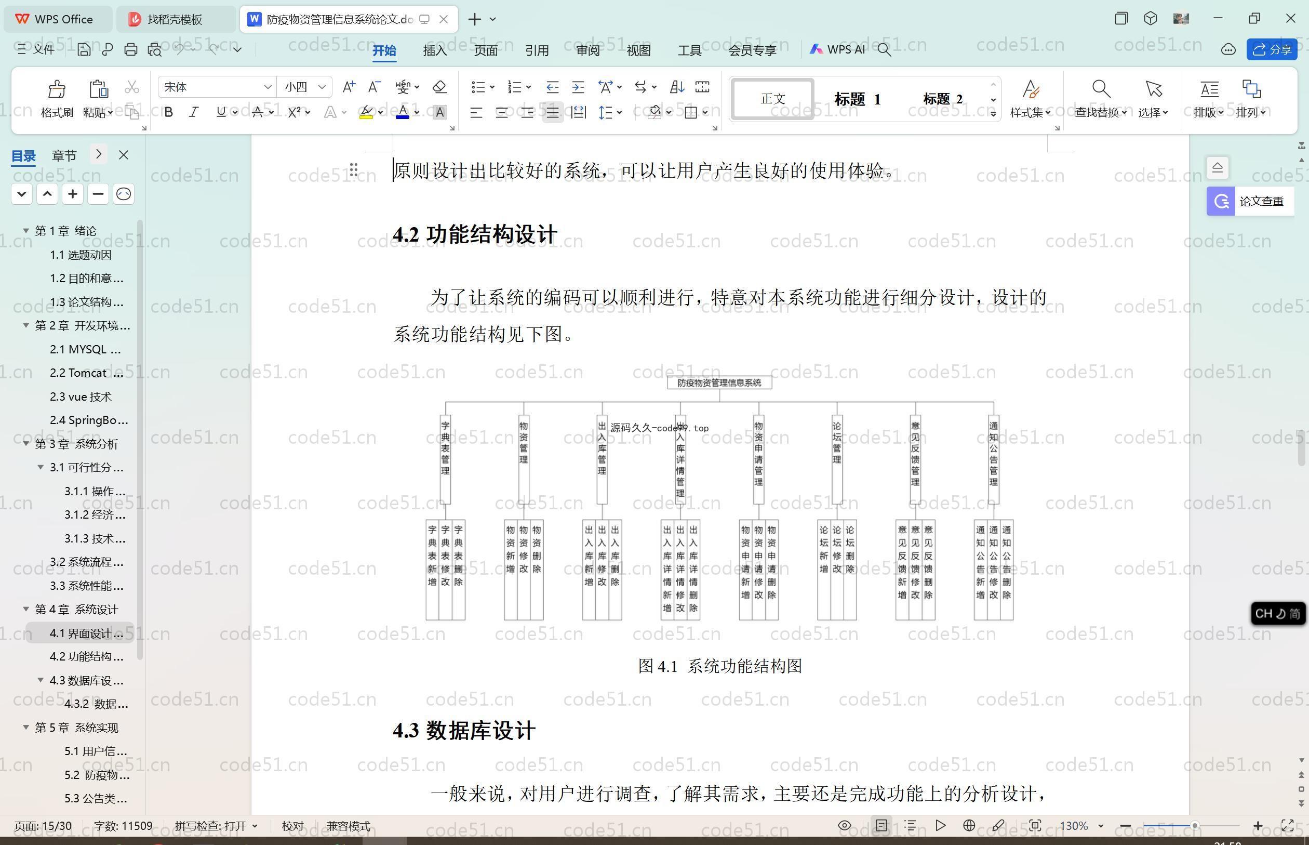Viewport: 1309px width, 845px height.
Task: Click the Clear Formatting eraser icon
Action: pyautogui.click(x=439, y=87)
